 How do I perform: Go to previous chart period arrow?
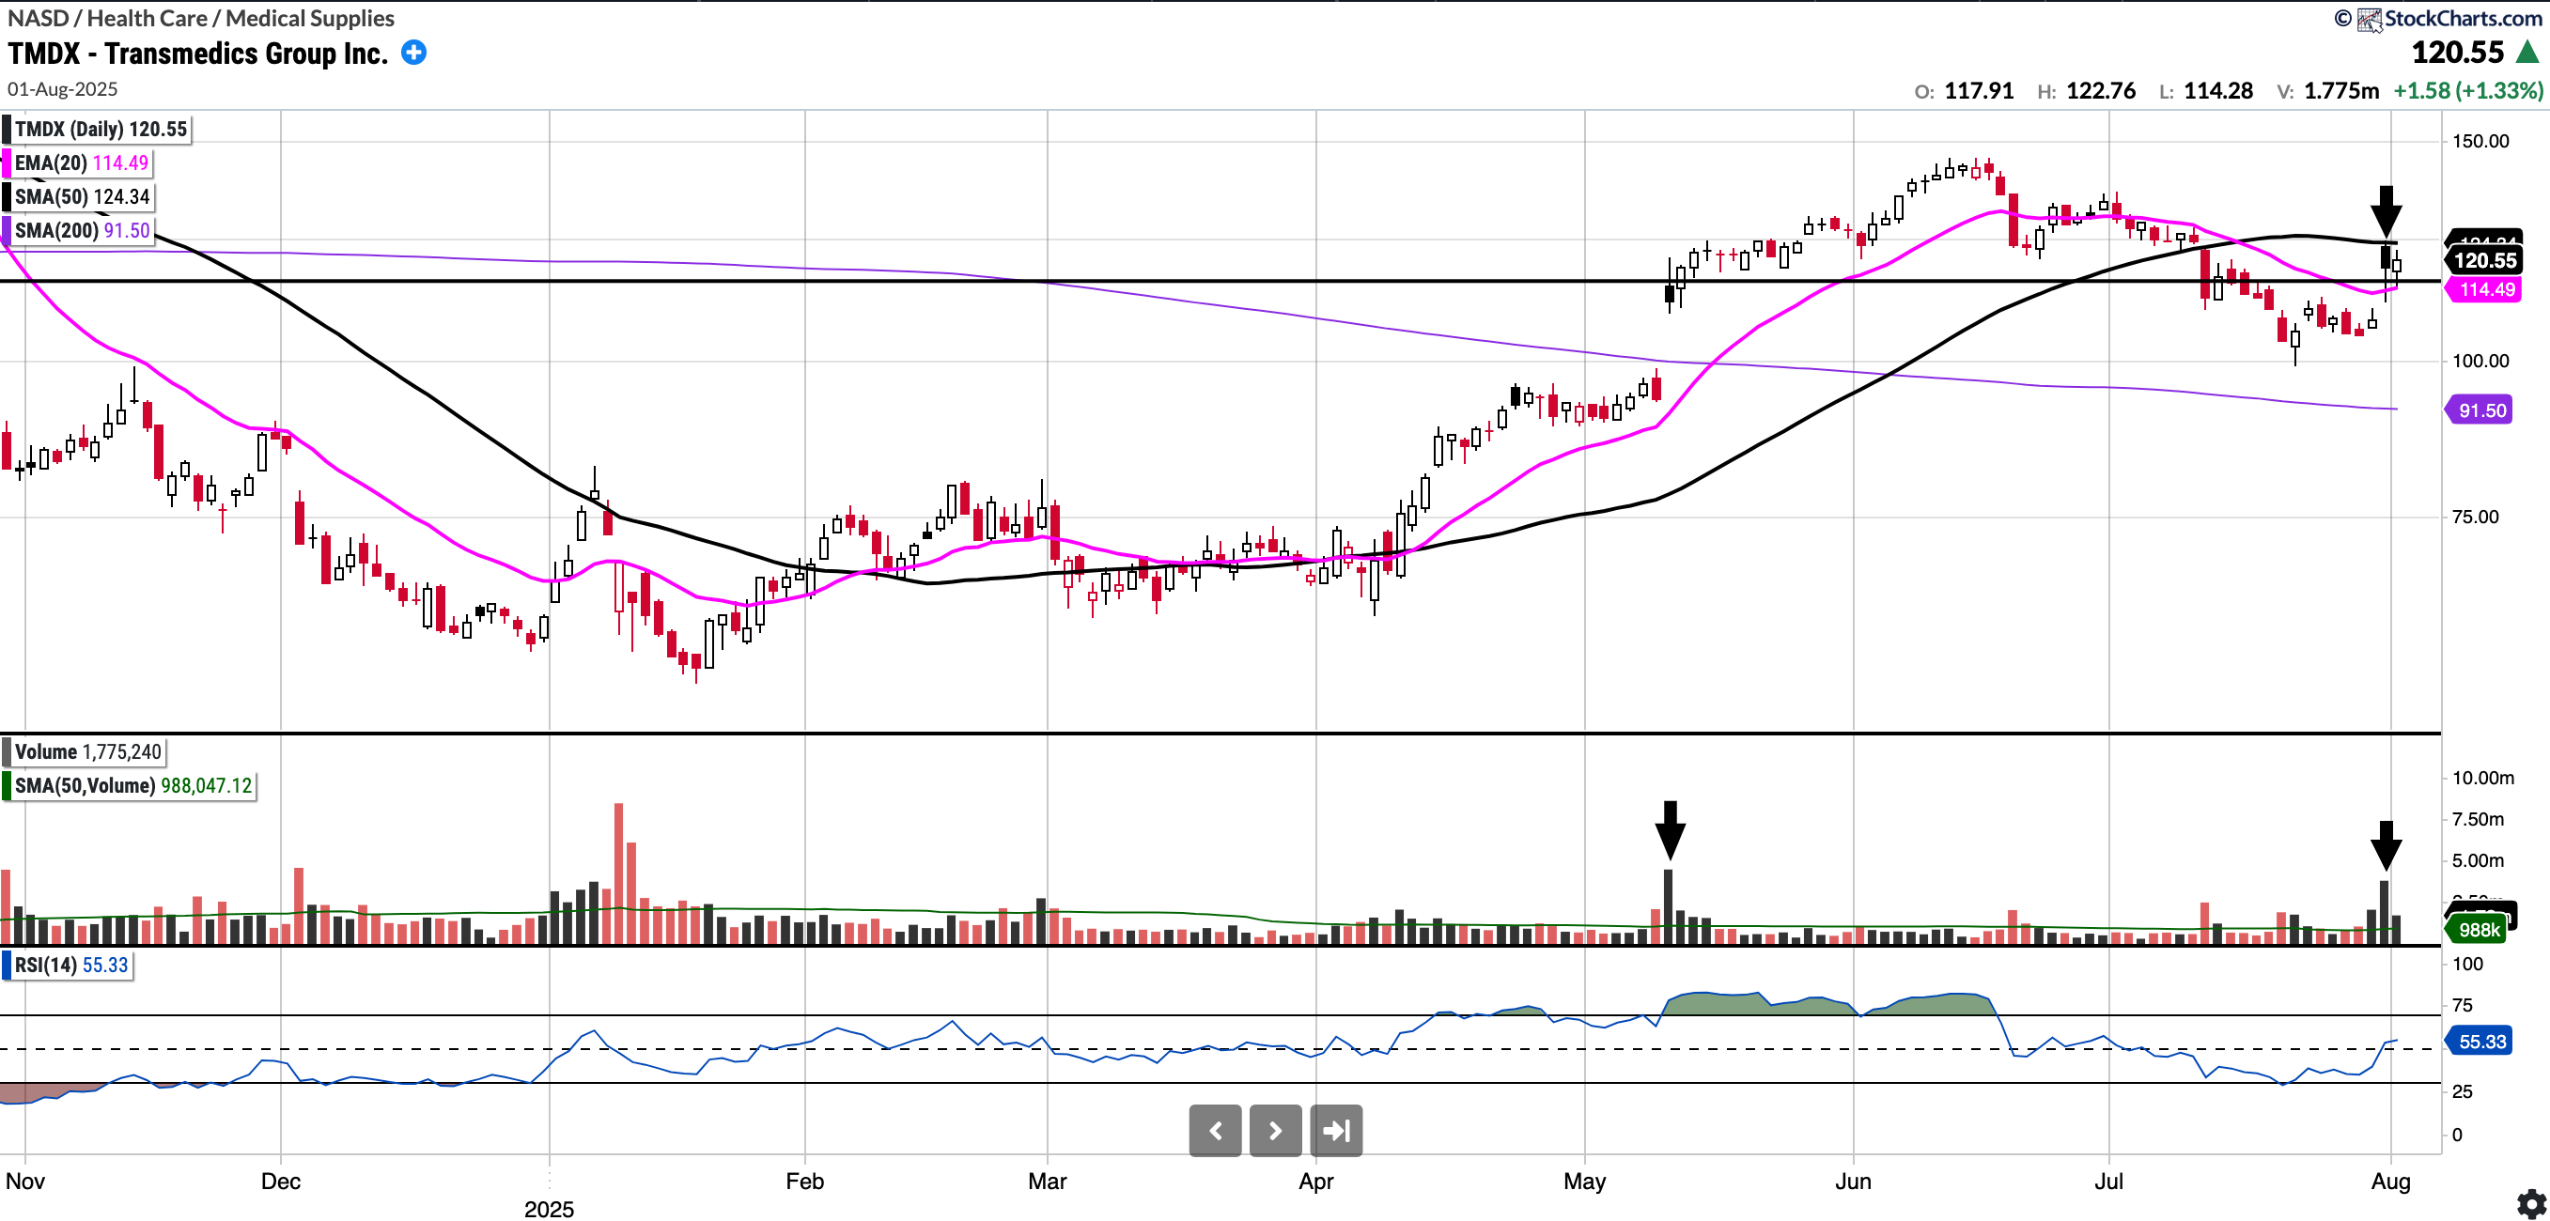[1215, 1130]
